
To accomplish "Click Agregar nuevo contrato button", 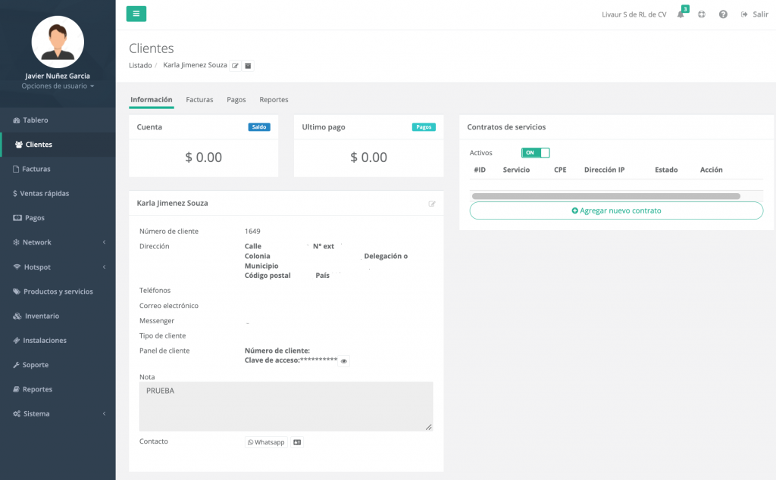I will 616,210.
